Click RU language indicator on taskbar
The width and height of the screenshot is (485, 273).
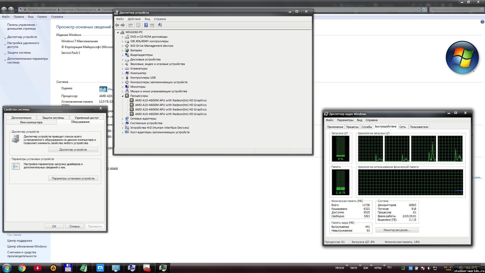click(x=390, y=267)
